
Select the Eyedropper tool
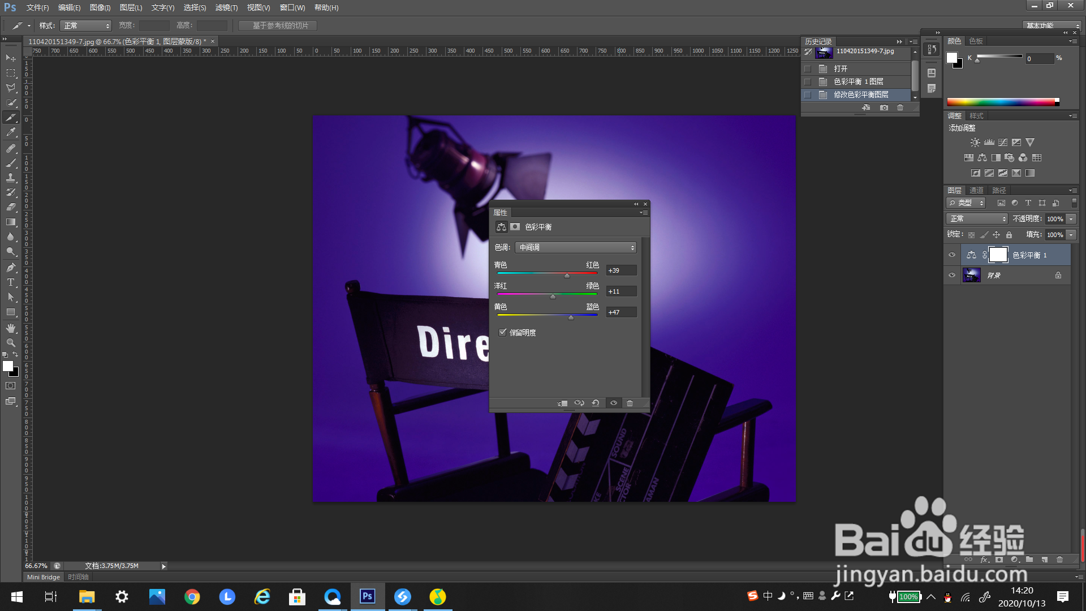[11, 132]
